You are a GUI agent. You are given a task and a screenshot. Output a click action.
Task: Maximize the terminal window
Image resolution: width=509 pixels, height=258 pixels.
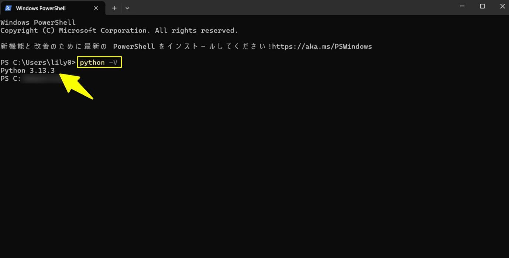482,6
